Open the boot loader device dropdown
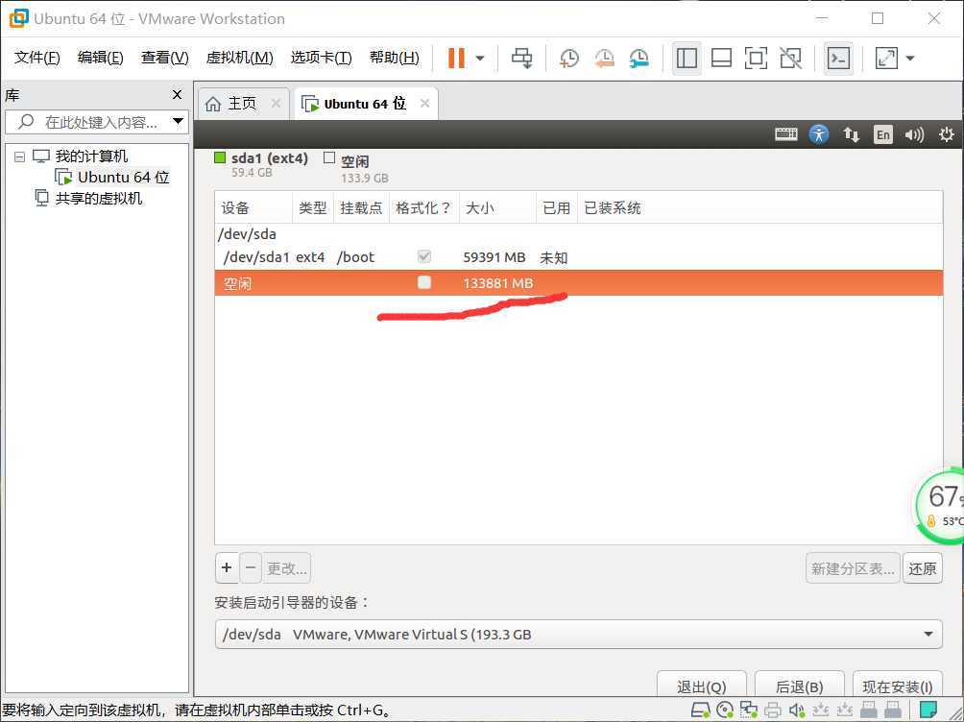The image size is (964, 722). coord(578,634)
